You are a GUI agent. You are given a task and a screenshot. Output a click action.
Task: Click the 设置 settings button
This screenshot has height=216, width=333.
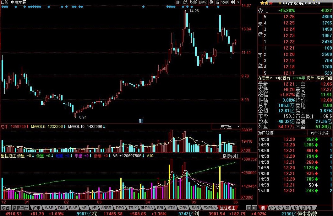(x=6, y=208)
